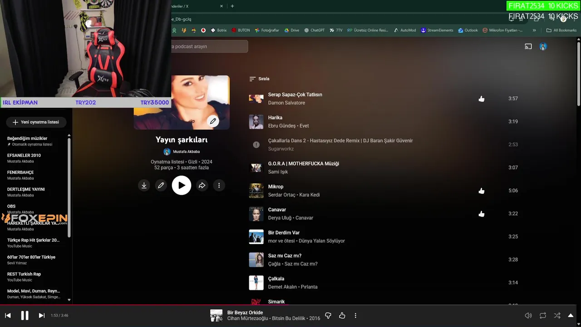
Task: Click unavailable track warning icon
Action: [x=256, y=144]
